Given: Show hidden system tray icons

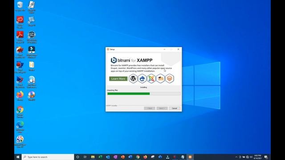Looking at the screenshot, I should click(x=236, y=157).
